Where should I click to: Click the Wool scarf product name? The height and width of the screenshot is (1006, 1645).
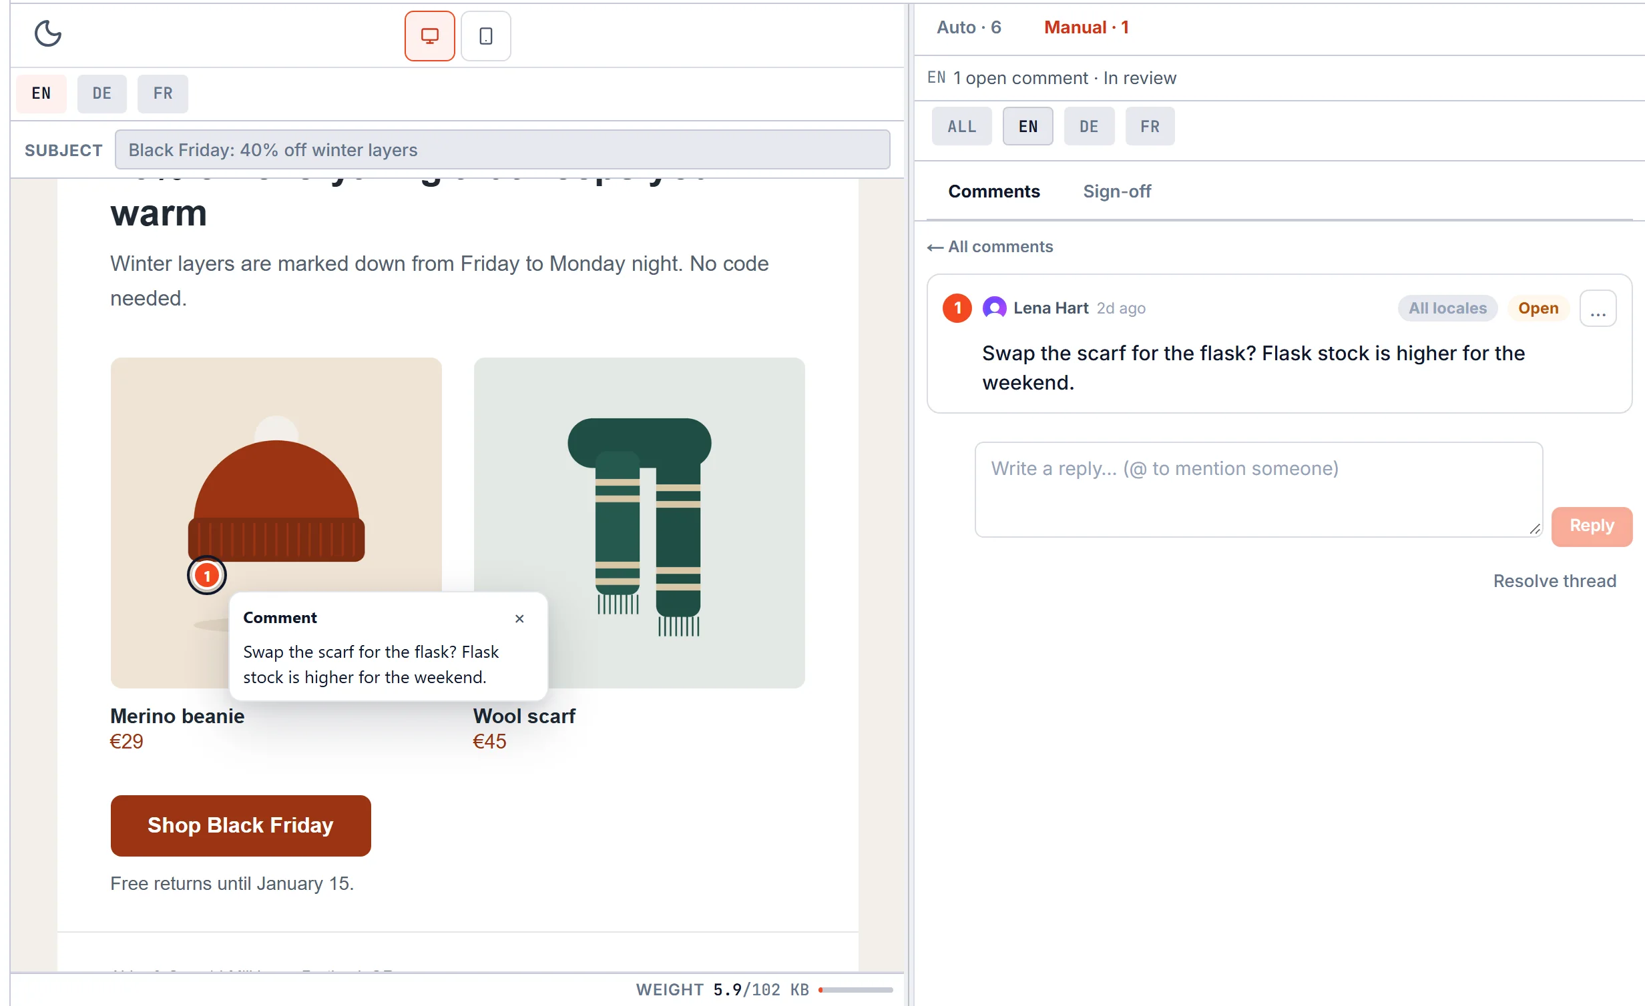tap(524, 716)
